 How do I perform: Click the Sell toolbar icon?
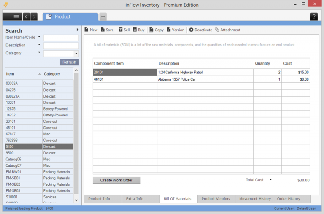120,30
